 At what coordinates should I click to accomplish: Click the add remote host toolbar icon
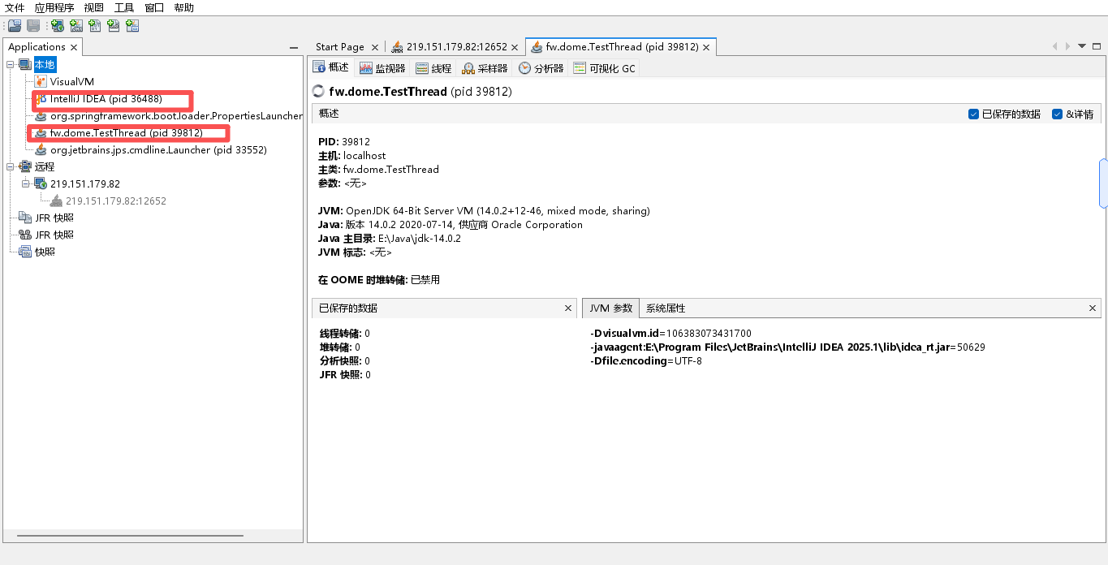[x=56, y=25]
